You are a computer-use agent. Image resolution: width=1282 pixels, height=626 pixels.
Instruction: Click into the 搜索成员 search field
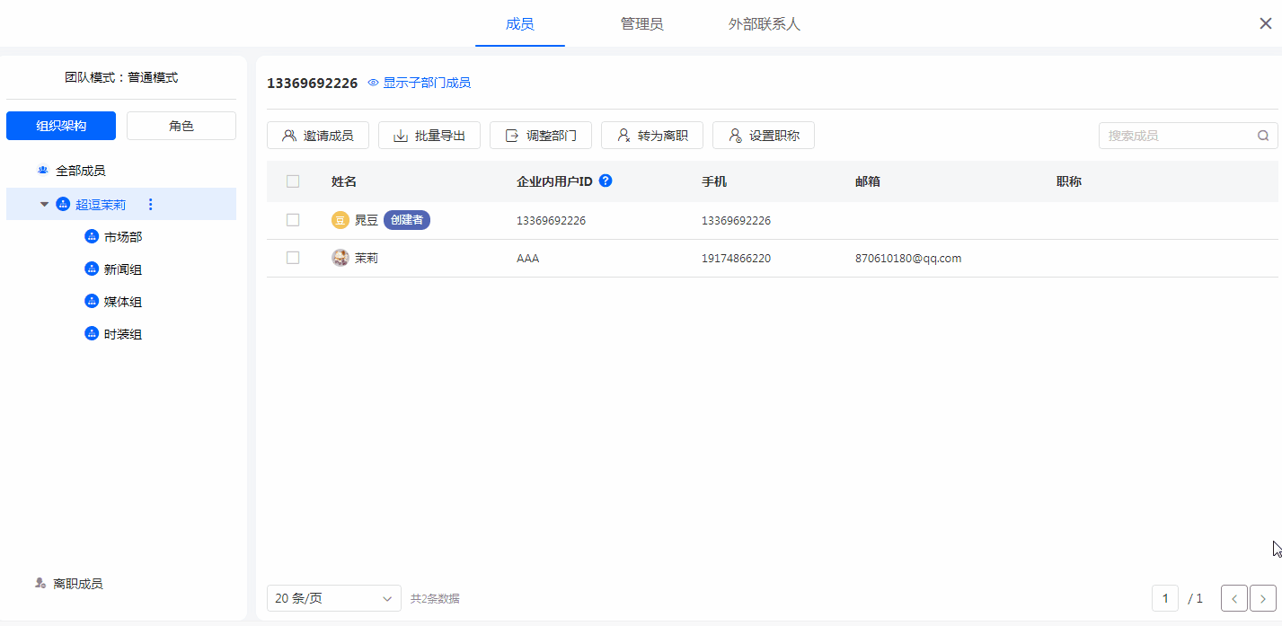[x=1177, y=136]
